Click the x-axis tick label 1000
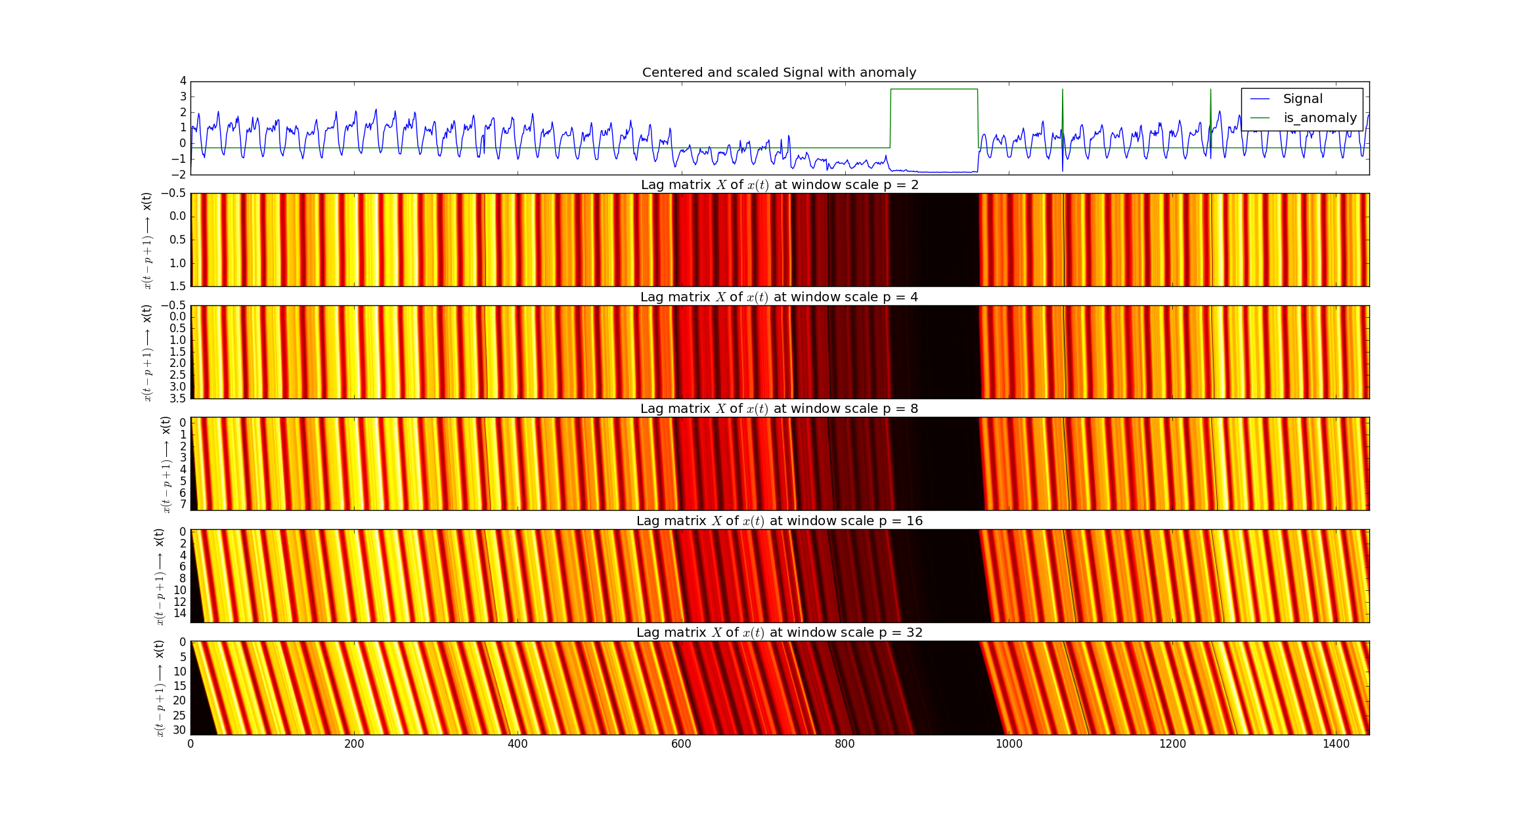Image resolution: width=1521 pixels, height=816 pixels. 1009,744
